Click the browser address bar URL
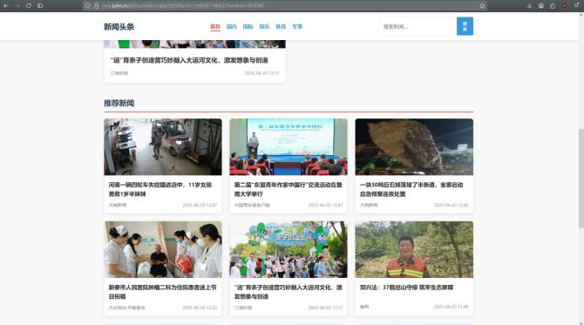This screenshot has width=584, height=325. point(182,5)
